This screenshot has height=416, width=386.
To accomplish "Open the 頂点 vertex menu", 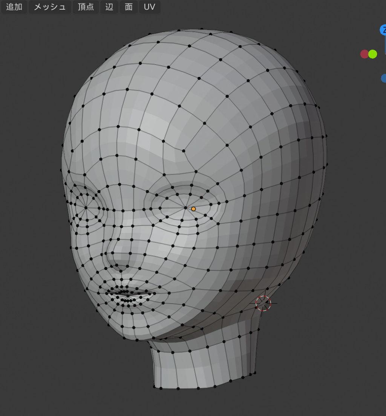I will (86, 7).
